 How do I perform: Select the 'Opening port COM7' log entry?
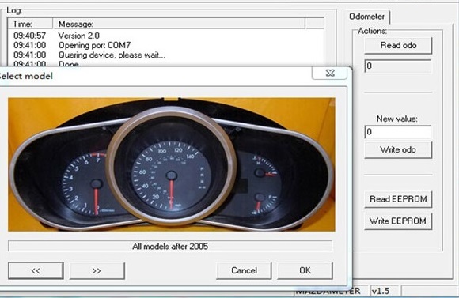point(165,45)
